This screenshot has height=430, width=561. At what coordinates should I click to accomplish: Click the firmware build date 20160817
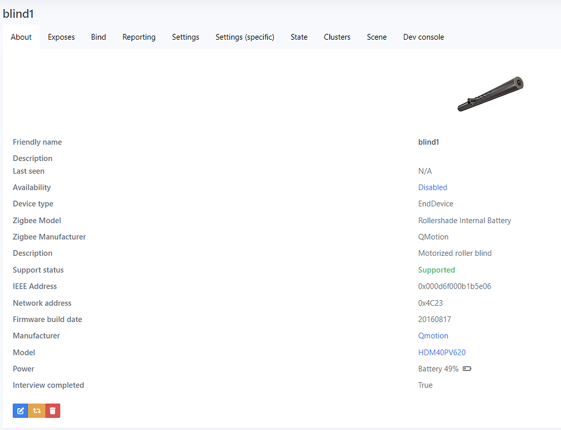[434, 319]
